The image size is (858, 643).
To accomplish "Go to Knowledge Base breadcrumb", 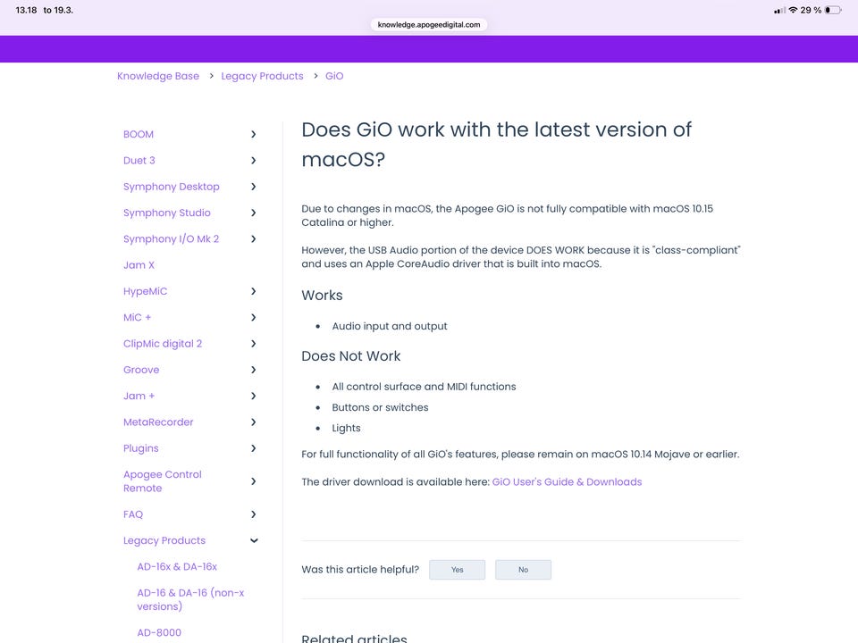I will click(x=158, y=77).
